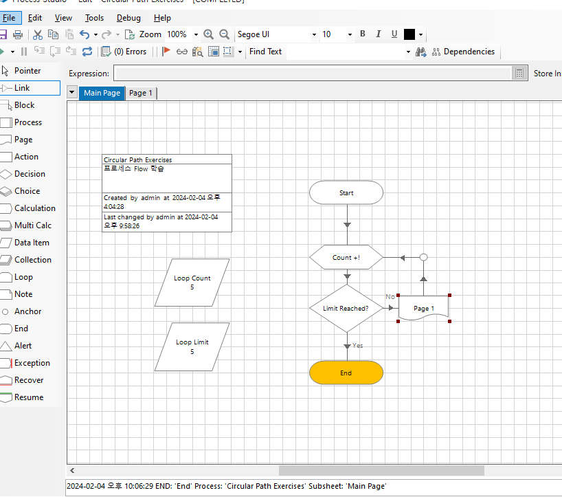Select the Calculation stage tool
Image resolution: width=562 pixels, height=497 pixels.
30,208
